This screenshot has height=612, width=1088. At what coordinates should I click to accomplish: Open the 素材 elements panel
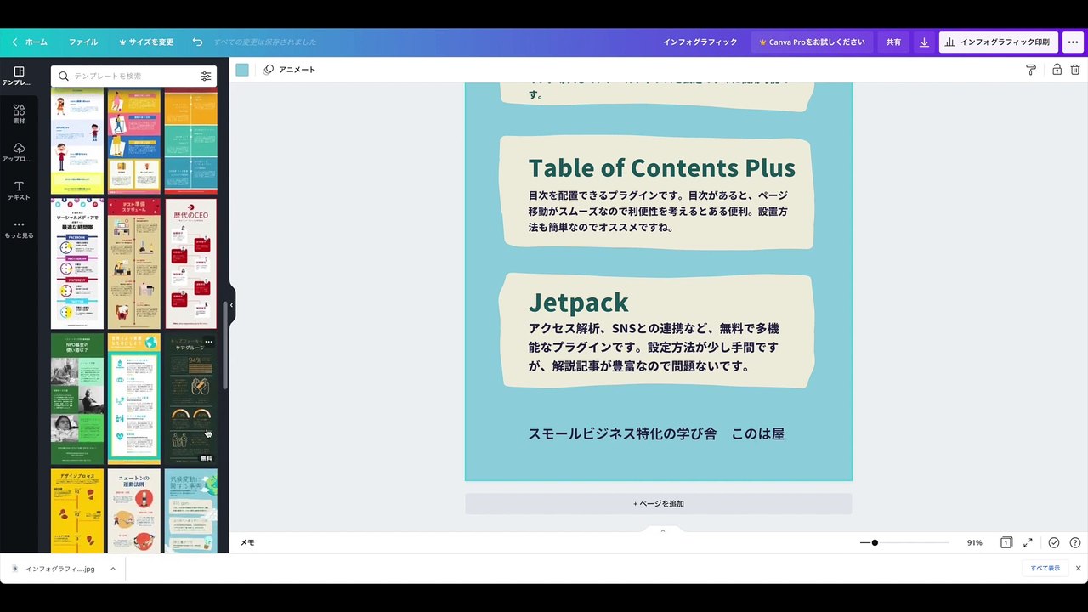pos(19,115)
